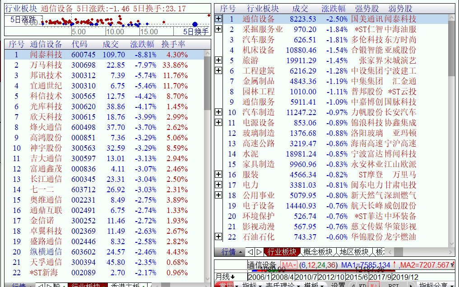Sort stock list by 涨跌幅 column

(x=142, y=44)
